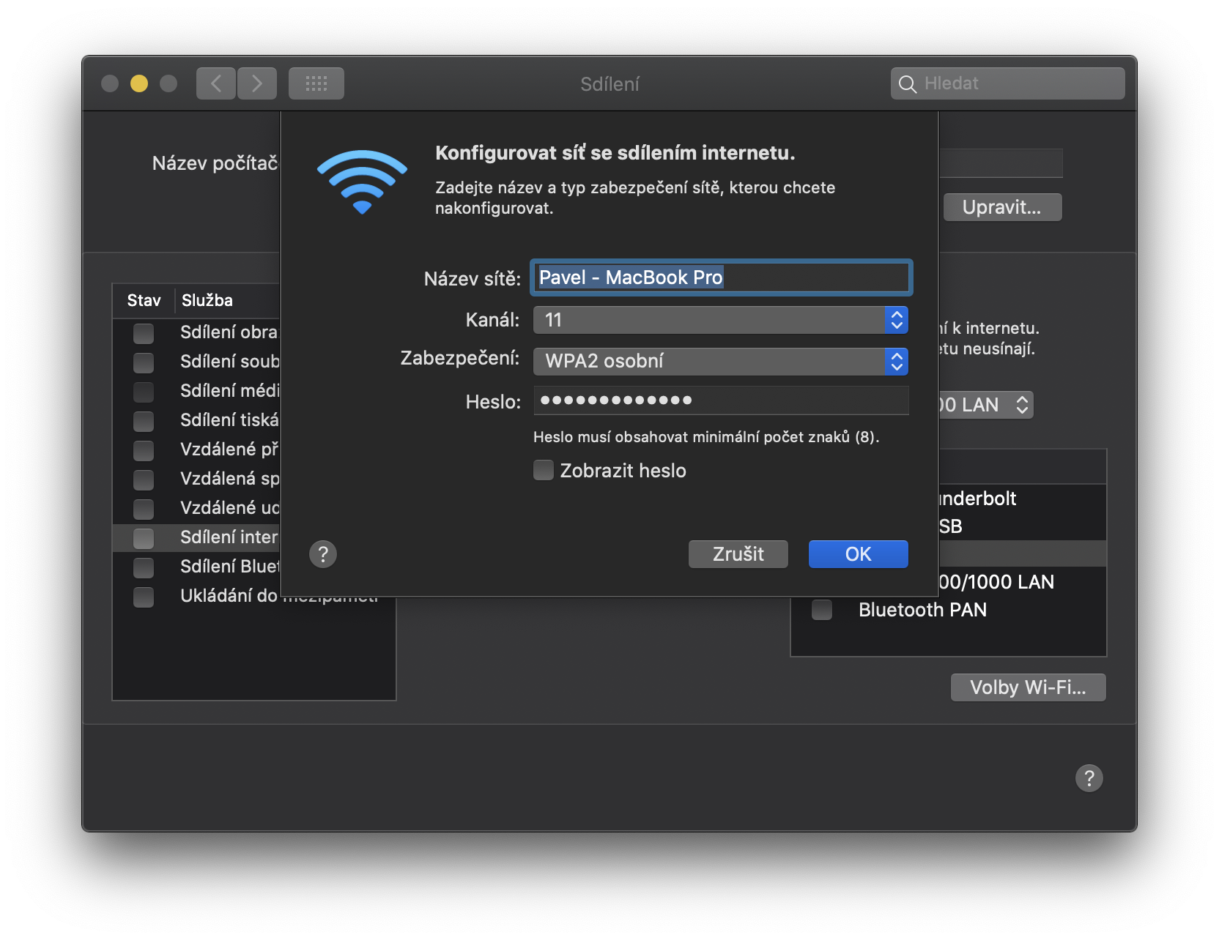Click the blue Wi-Fi icon
The image size is (1219, 940).
click(x=362, y=182)
